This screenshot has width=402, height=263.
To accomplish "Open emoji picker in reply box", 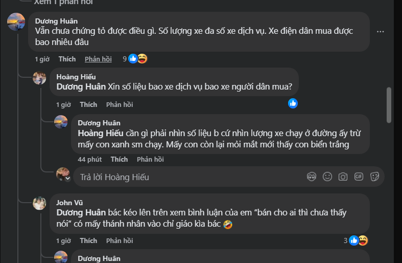I will 327,177.
